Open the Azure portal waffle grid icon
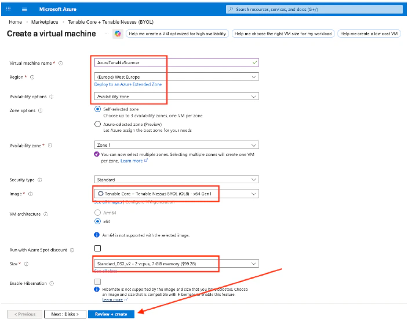Image resolution: width=408 pixels, height=326 pixels. (x=8, y=9)
